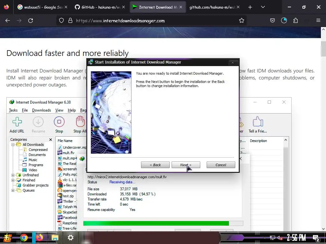Open the Start menu icon
The image size is (326, 244).
[x=7, y=238]
